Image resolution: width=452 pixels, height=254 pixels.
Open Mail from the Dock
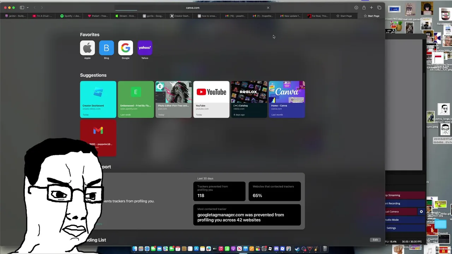point(159,249)
